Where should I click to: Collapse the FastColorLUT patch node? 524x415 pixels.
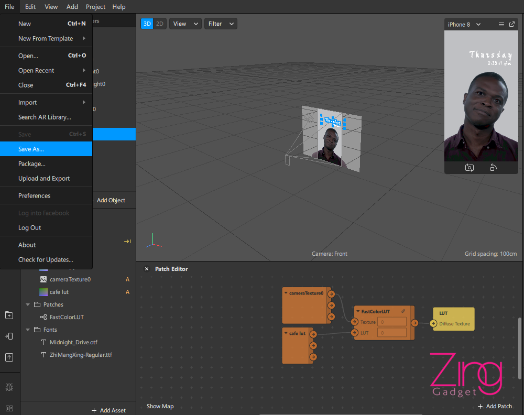(x=358, y=311)
